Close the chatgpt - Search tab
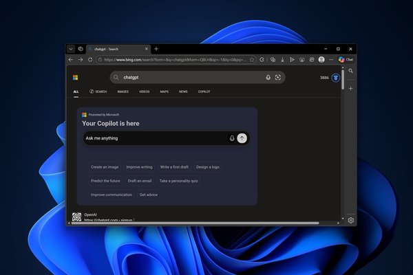This screenshot has height=275, width=413. pos(147,49)
